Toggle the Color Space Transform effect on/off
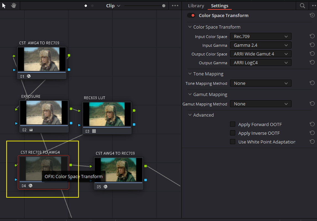 (191, 15)
